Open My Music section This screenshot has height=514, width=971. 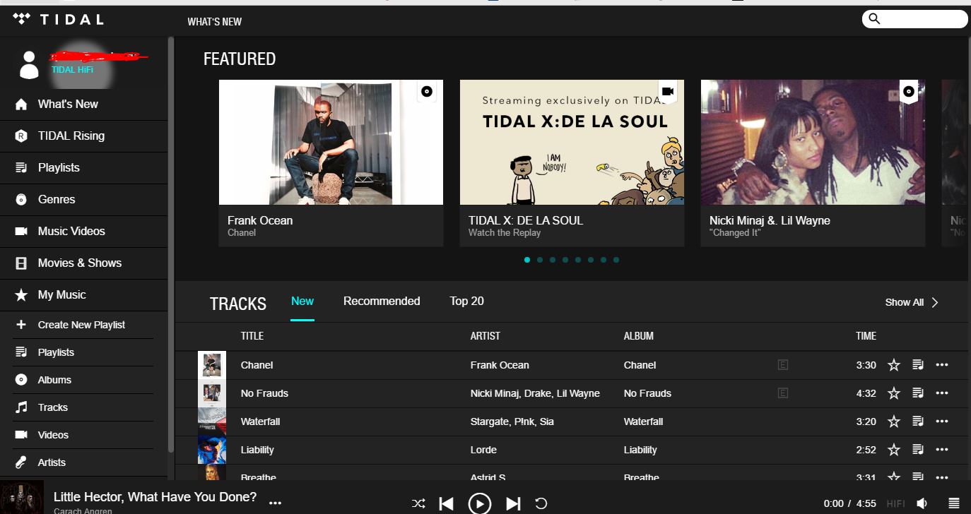(83, 295)
